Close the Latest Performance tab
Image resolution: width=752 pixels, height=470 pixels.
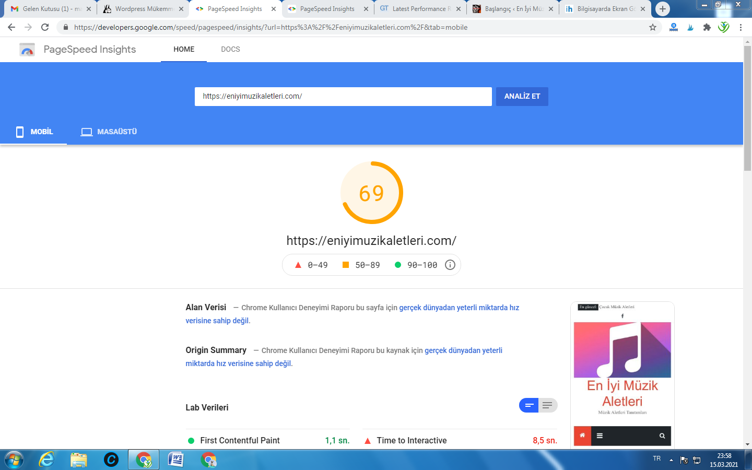459,9
